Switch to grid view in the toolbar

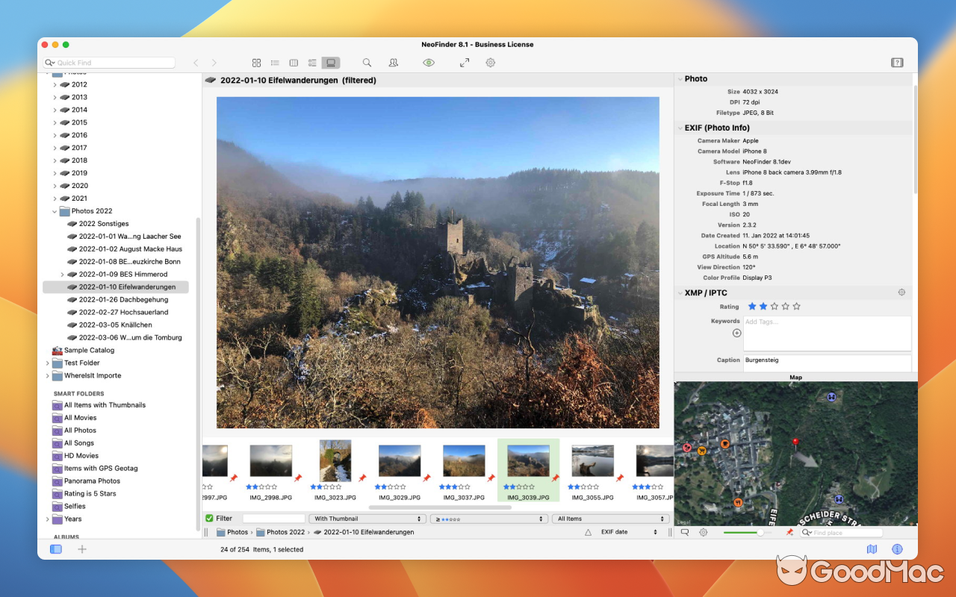click(257, 63)
